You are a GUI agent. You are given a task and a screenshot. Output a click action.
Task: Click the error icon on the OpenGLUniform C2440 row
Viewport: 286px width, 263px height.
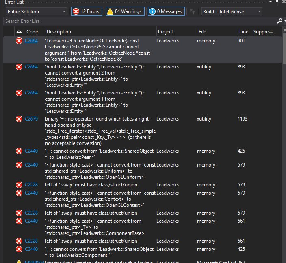coord(19,164)
